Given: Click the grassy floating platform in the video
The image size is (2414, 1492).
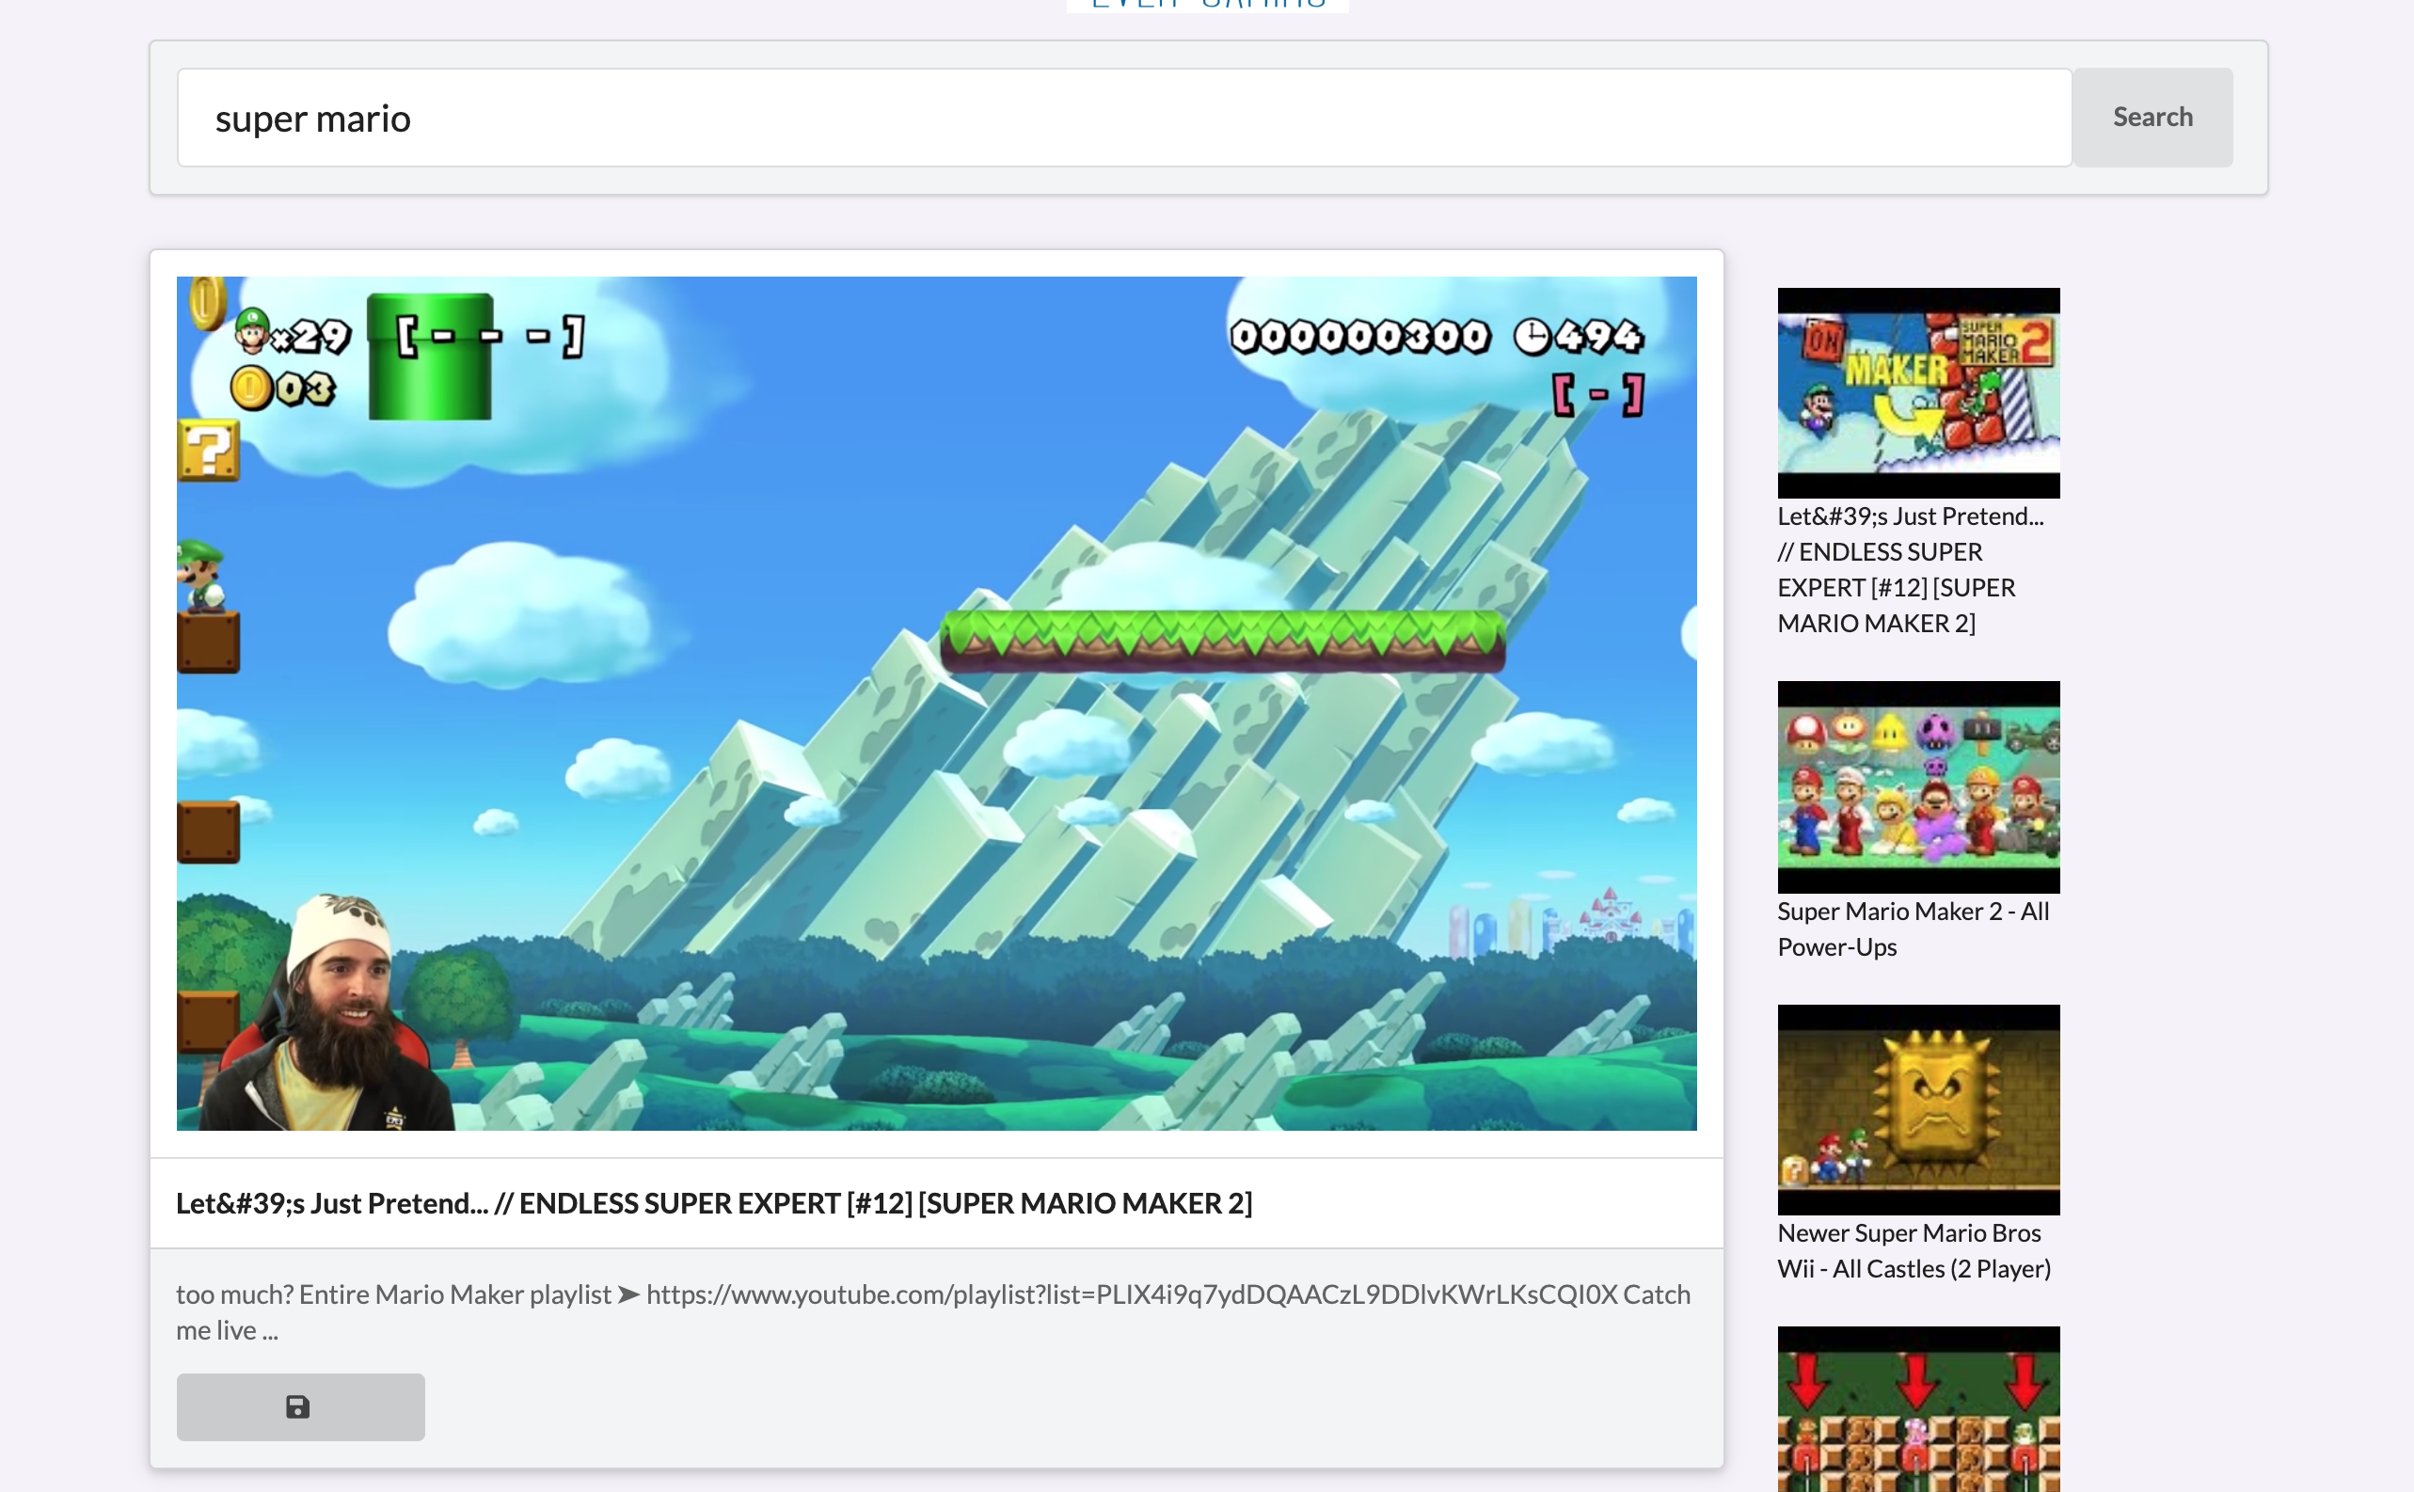Looking at the screenshot, I should (1221, 641).
